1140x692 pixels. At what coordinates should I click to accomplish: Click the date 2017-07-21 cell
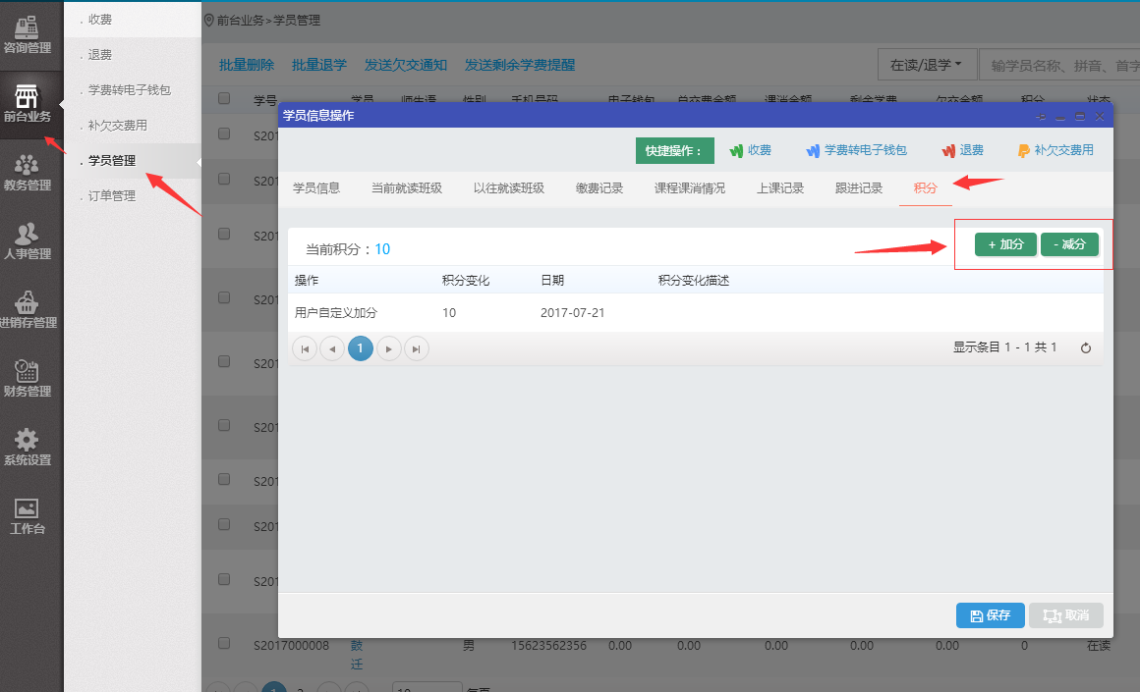click(x=572, y=313)
